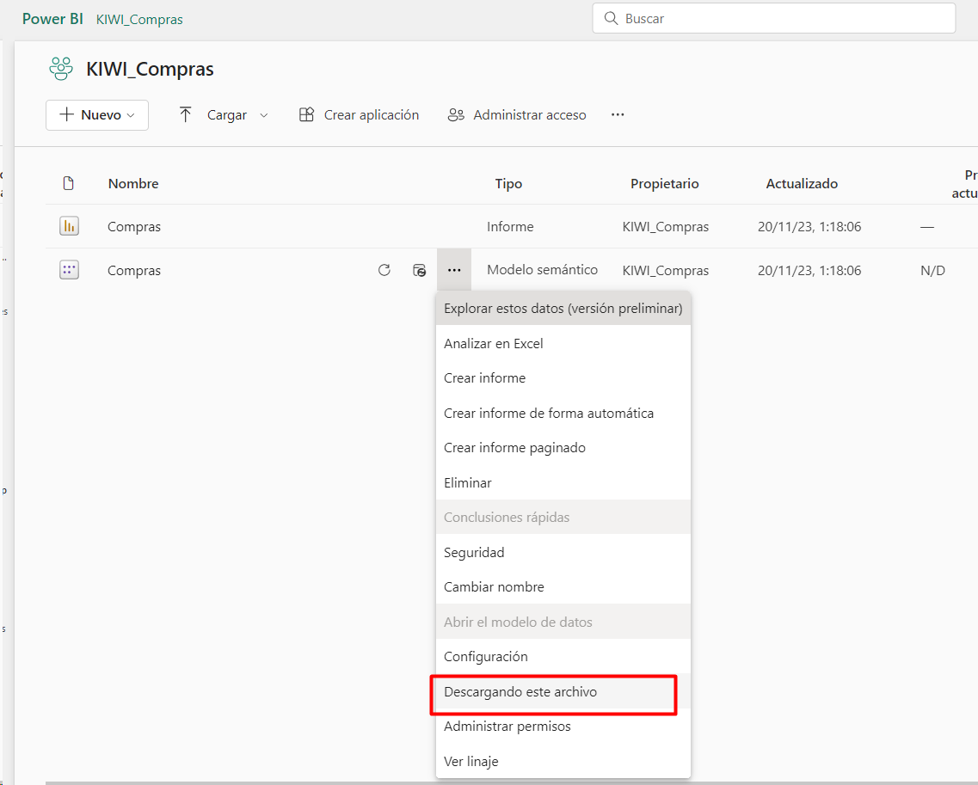Click the 20/11/23 date in Modelo semántico row
Viewport: 978px width, 785px height.
click(x=809, y=270)
